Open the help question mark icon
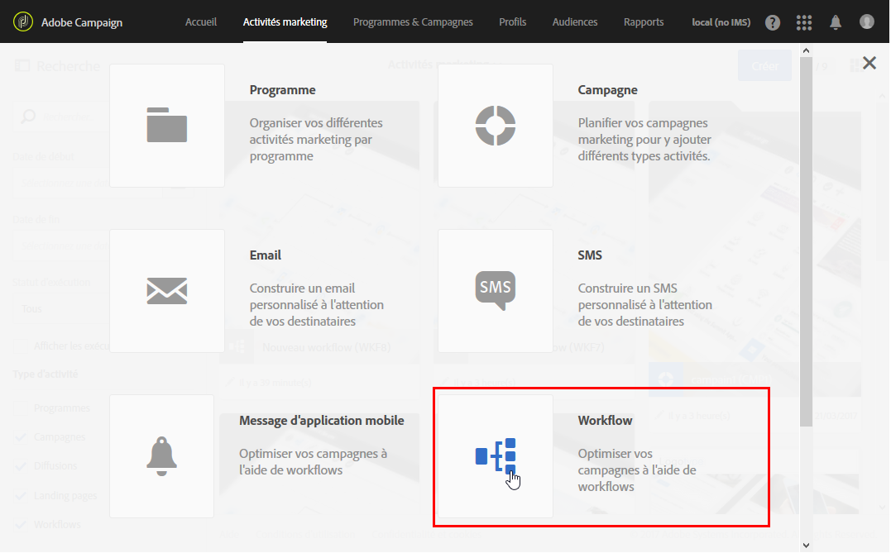This screenshot has height=553, width=891. pos(772,22)
